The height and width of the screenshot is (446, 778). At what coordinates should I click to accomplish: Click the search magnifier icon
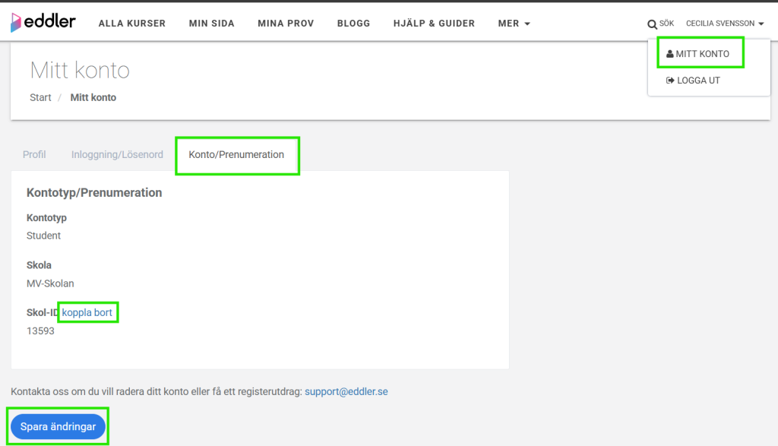point(652,24)
